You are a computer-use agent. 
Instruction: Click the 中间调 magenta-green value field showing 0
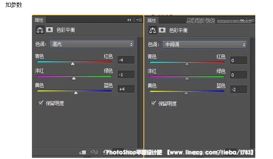(238, 75)
